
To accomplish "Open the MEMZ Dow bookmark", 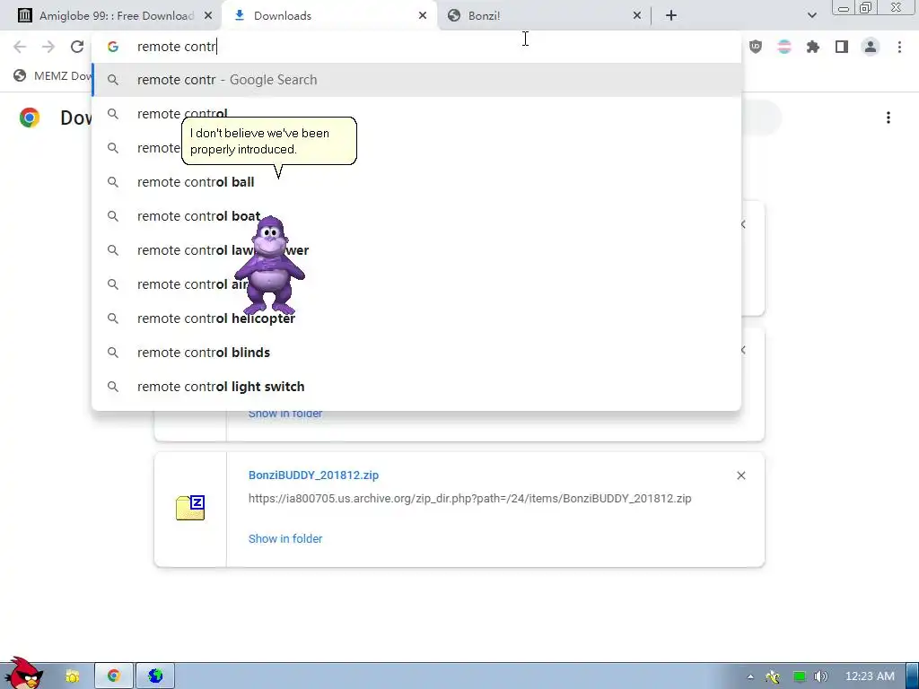I will (53, 75).
